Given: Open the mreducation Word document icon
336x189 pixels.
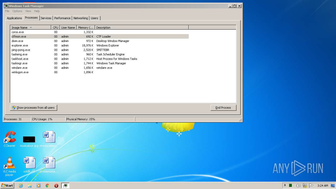Looking at the screenshot, I should tap(49, 139).
